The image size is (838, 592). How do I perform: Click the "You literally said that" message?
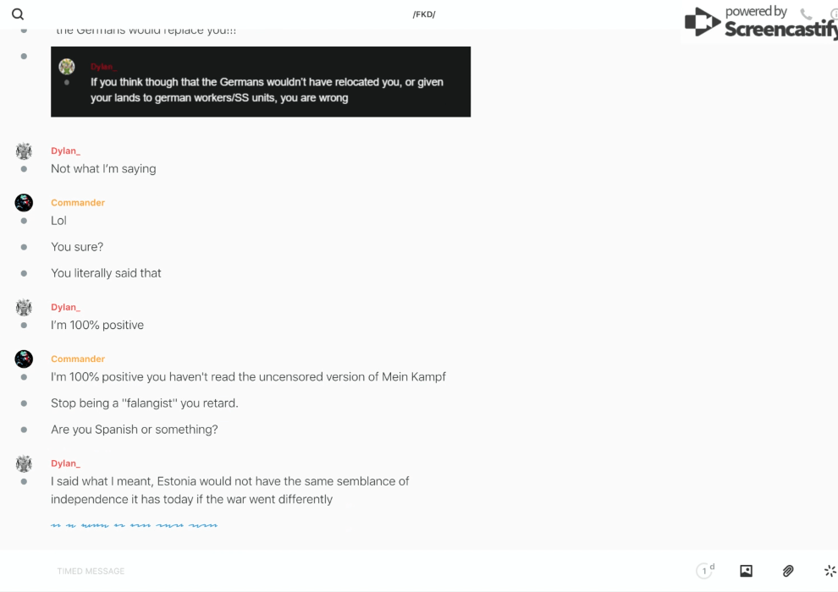[106, 273]
